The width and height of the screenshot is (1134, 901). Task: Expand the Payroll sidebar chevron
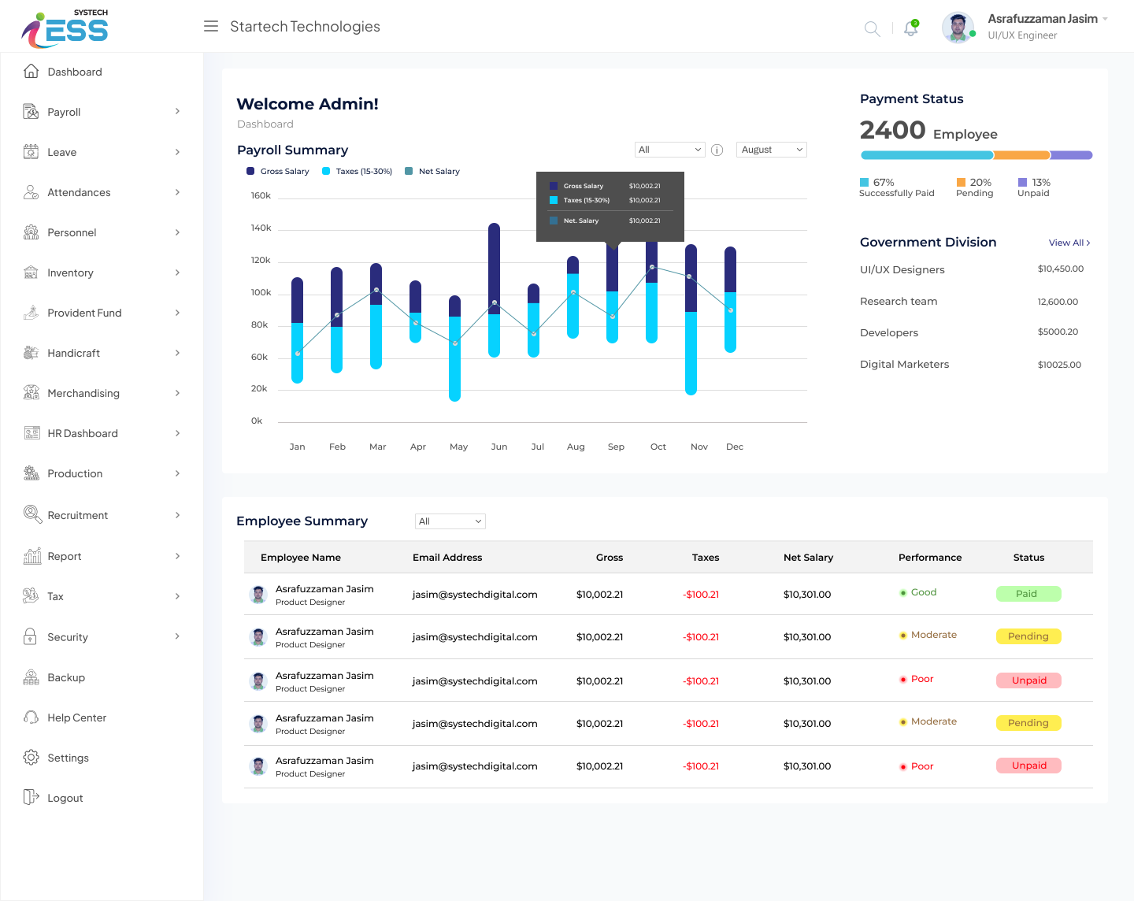pos(177,112)
